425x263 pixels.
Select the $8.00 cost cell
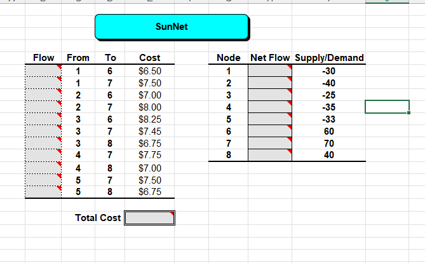[x=150, y=107]
